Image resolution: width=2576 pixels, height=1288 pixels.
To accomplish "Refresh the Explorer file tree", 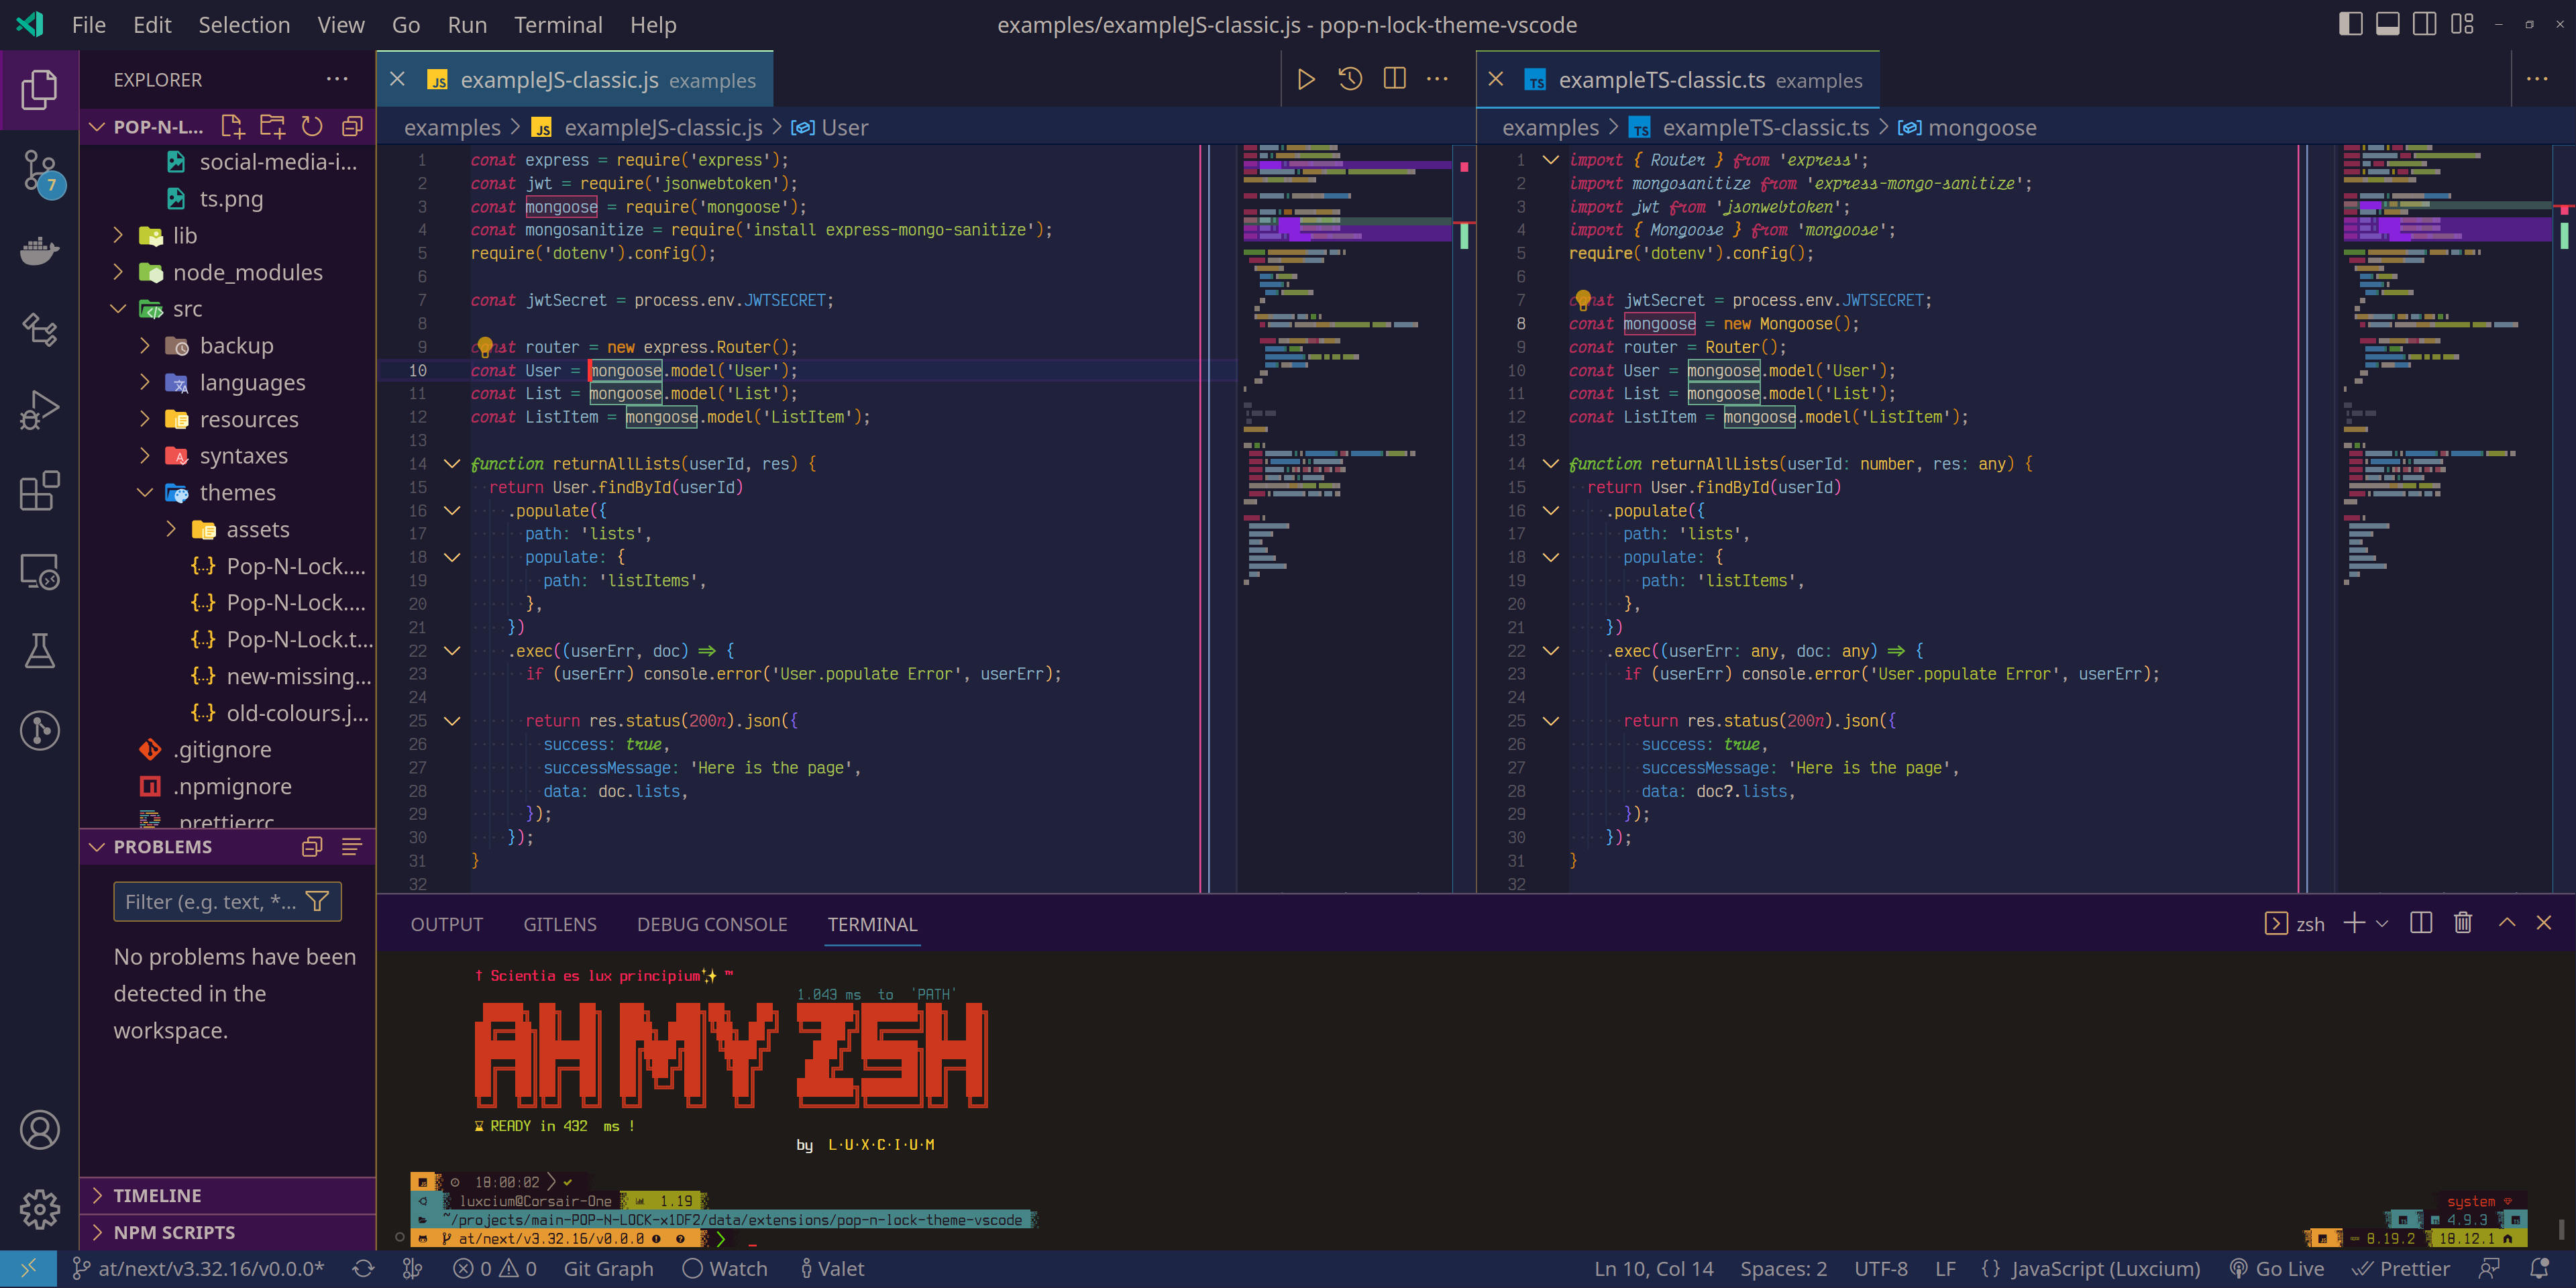I will (312, 127).
